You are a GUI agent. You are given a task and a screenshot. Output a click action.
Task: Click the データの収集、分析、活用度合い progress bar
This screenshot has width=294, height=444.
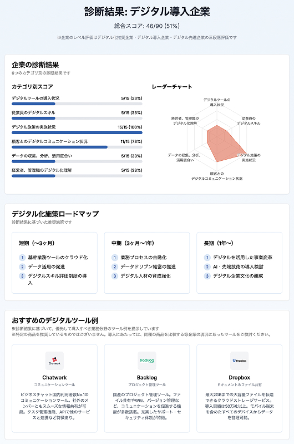[x=77, y=161]
